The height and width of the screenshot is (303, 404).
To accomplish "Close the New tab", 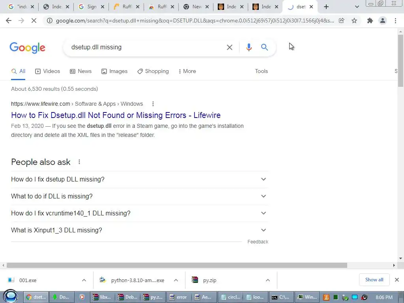I will (x=207, y=7).
